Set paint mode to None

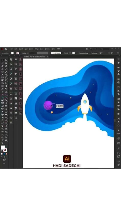(6, 154)
